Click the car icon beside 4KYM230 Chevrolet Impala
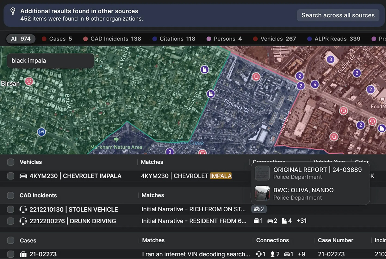The width and height of the screenshot is (386, 259). [x=23, y=176]
